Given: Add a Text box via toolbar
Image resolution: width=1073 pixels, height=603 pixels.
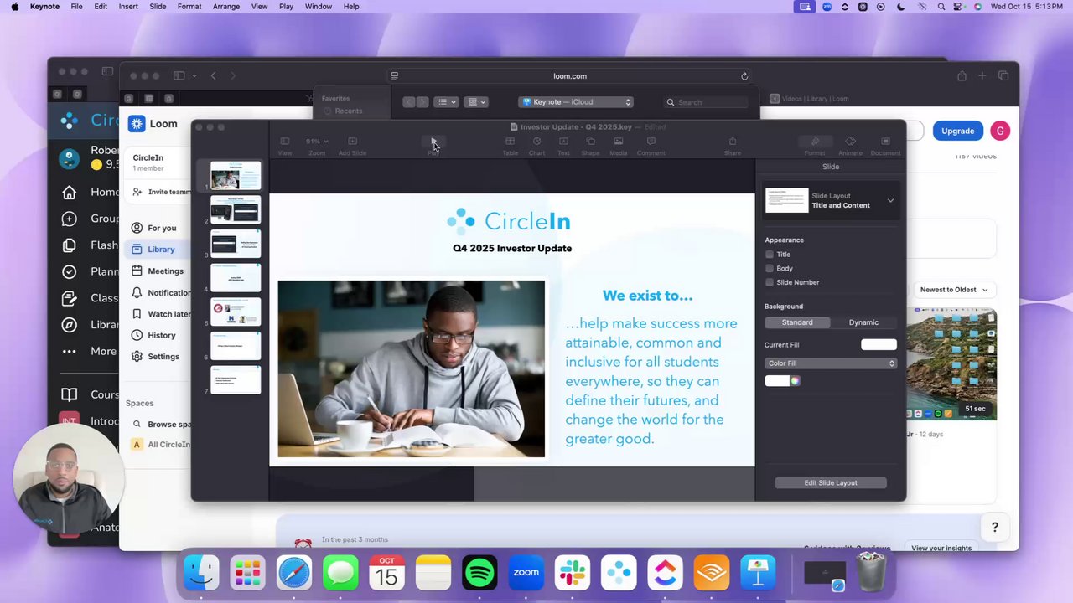Looking at the screenshot, I should [x=563, y=142].
